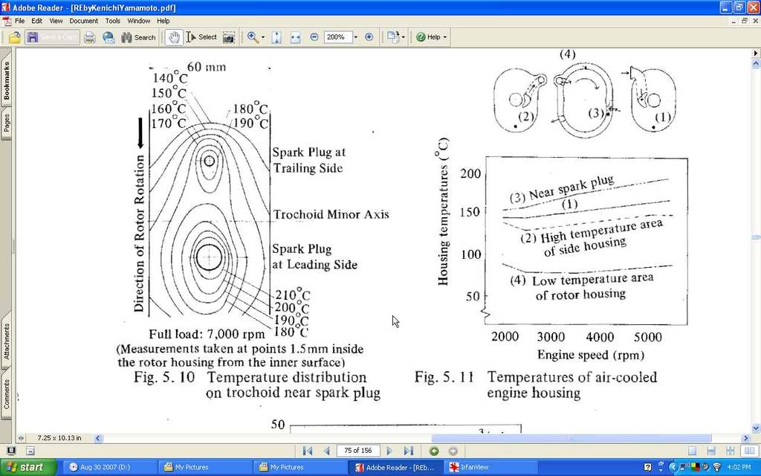Click the Email globe icon
This screenshot has width=761, height=476.
pos(109,37)
